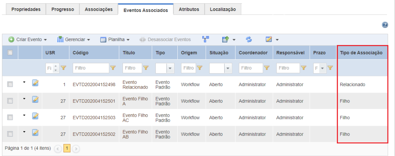The image size is (395, 156).
Task: Tick the select-all checkbox in table header
Action: coord(10,53)
